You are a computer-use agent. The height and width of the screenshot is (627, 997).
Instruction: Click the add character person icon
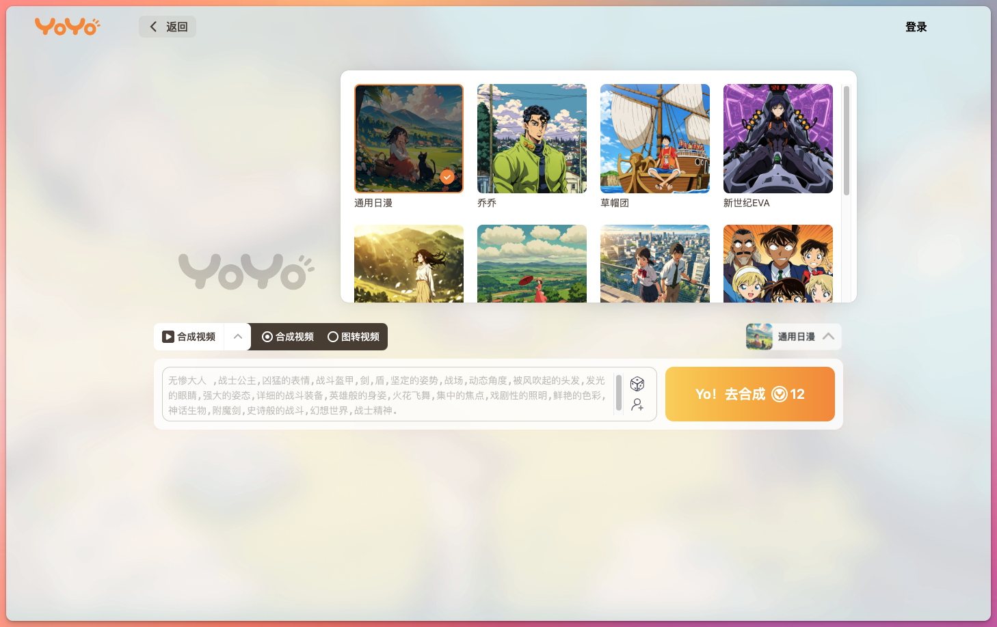[x=637, y=405]
